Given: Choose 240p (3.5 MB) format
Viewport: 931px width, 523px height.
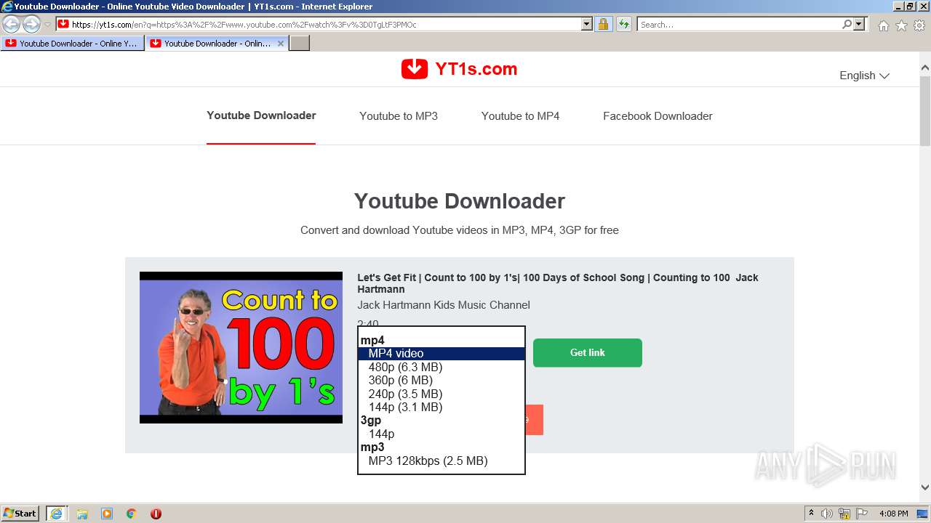Looking at the screenshot, I should [x=441, y=394].
